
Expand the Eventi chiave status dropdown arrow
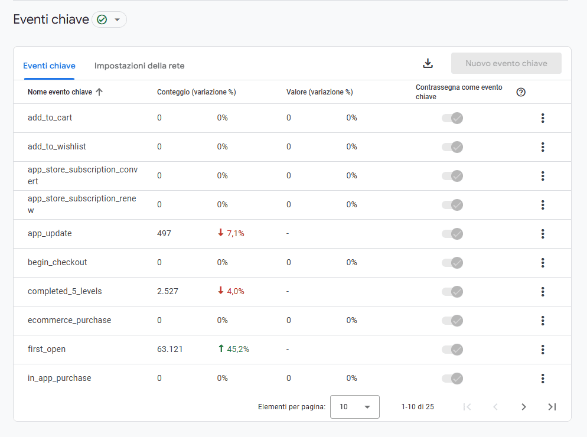pos(117,19)
